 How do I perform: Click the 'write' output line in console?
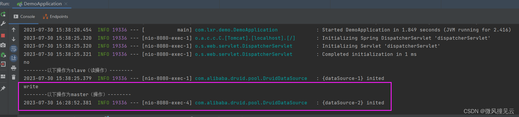(x=31, y=87)
